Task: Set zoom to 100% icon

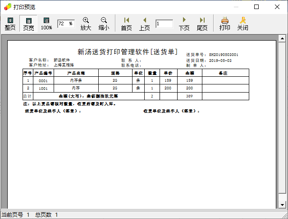Action: 46,23
